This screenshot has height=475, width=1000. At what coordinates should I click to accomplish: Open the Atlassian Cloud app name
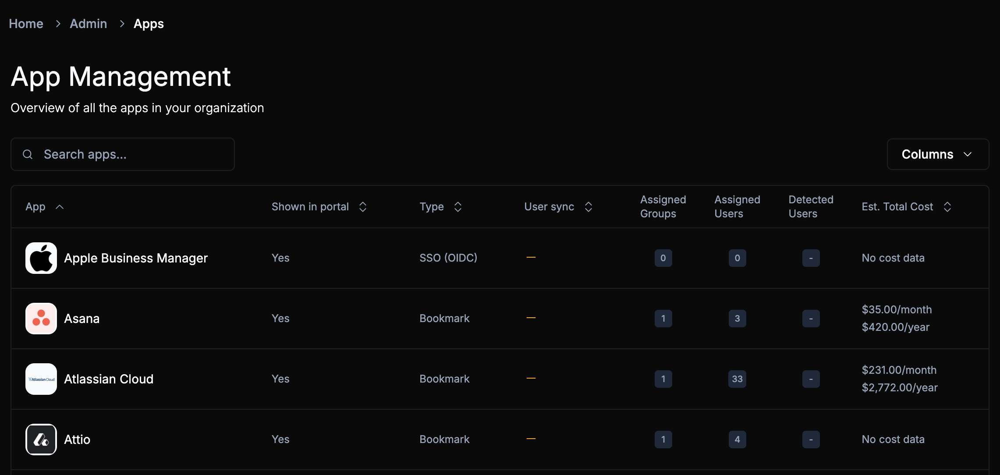coord(109,379)
